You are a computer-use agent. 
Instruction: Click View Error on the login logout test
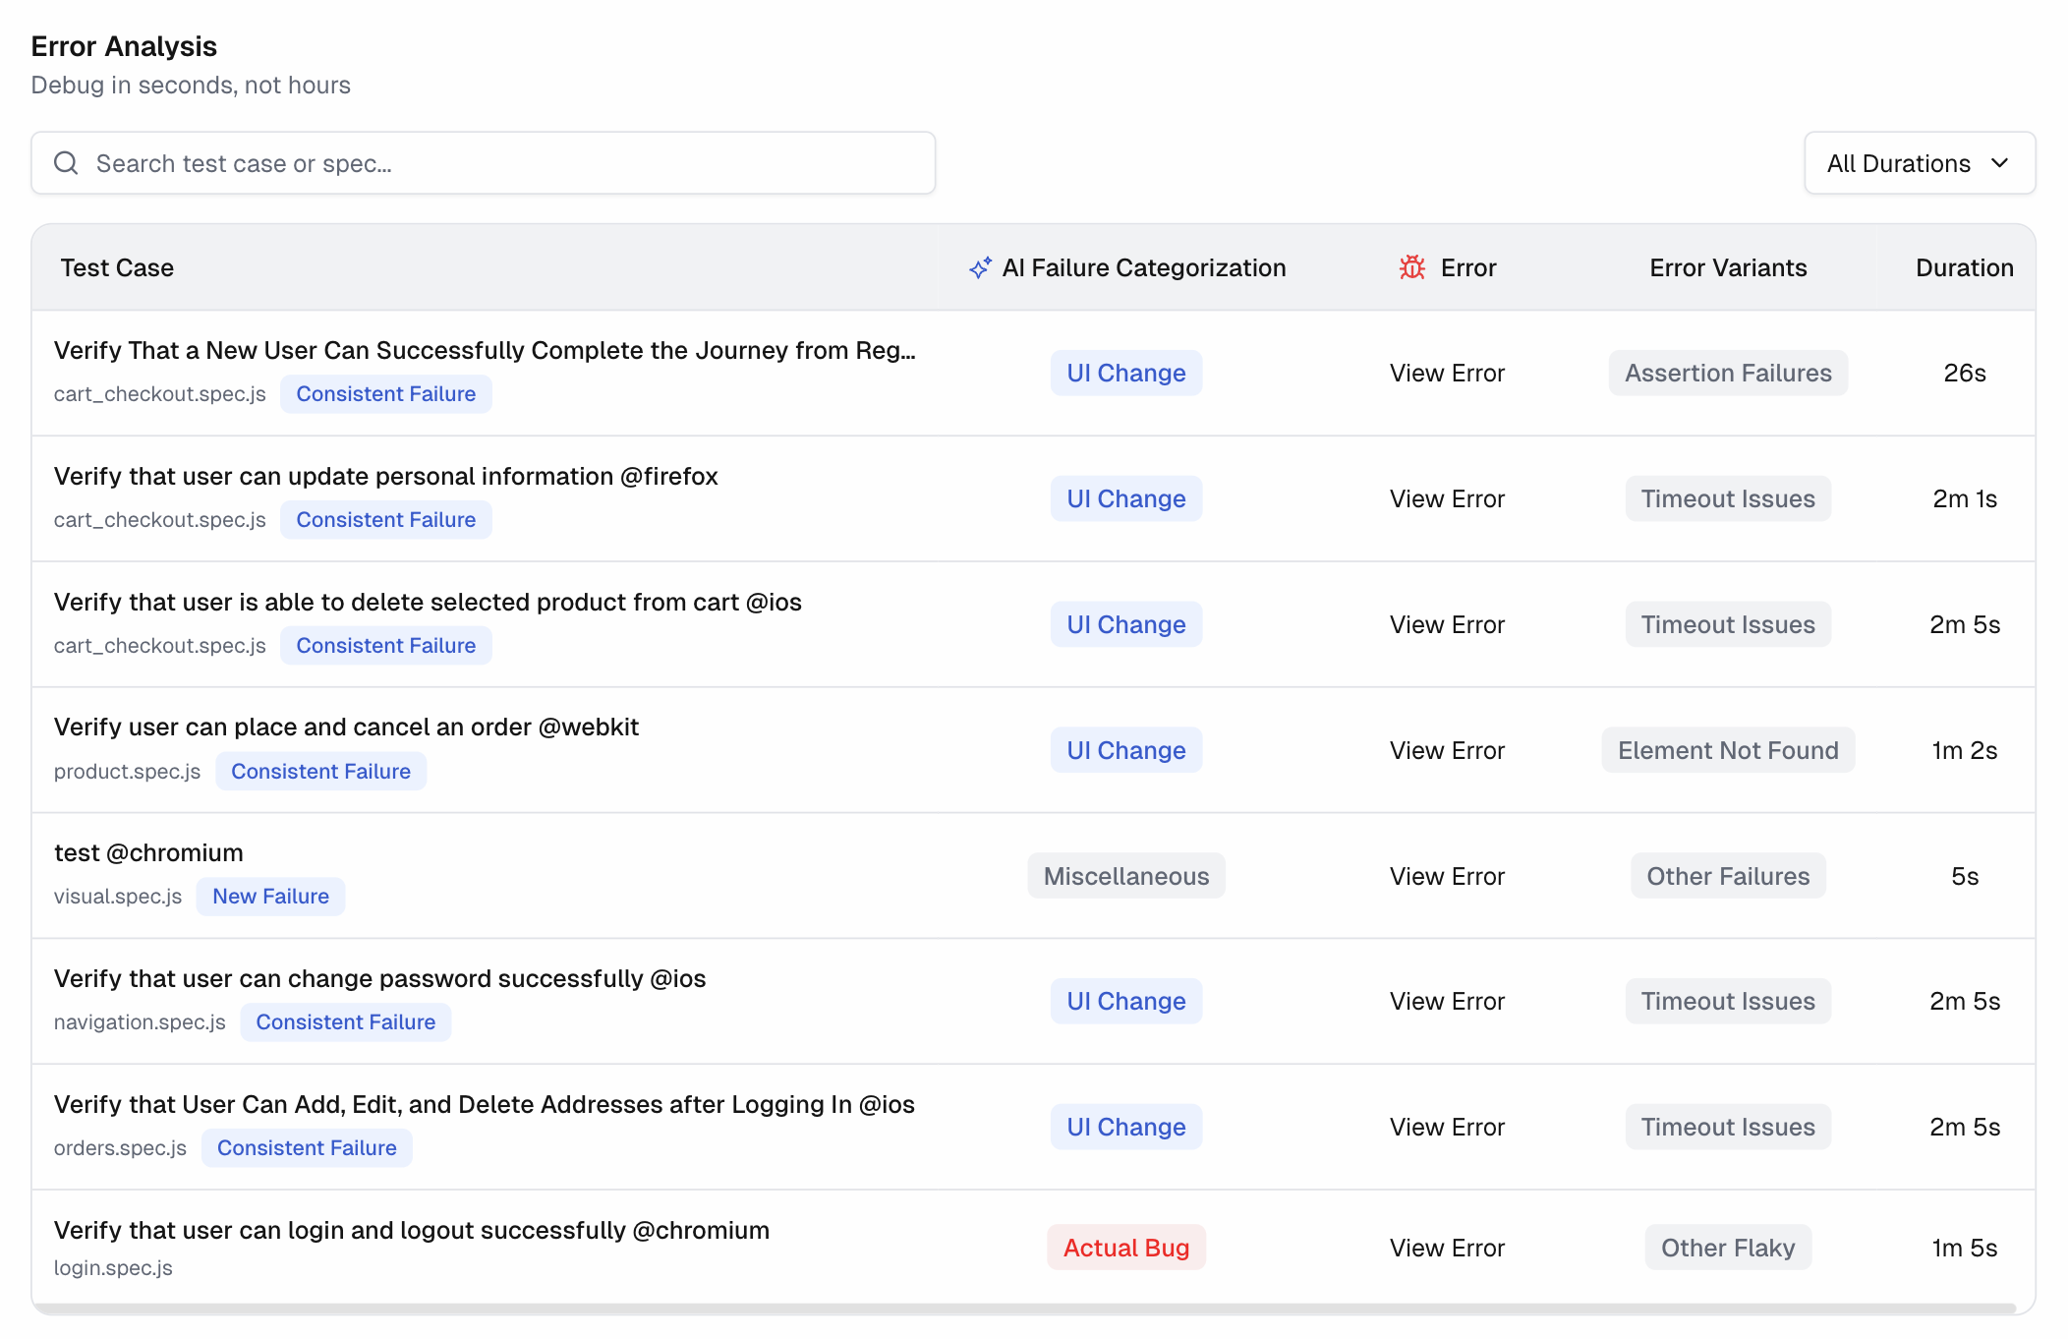pos(1446,1248)
